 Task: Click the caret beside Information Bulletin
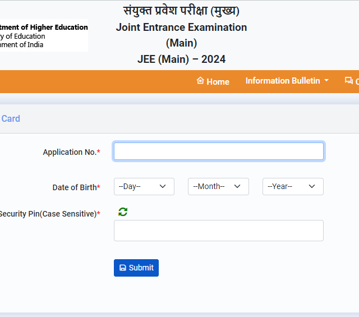click(326, 81)
